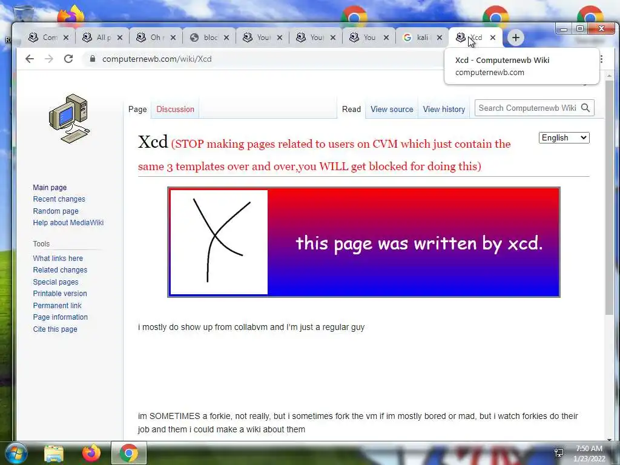The image size is (620, 465).
Task: Open What links here
Action: [x=58, y=258]
